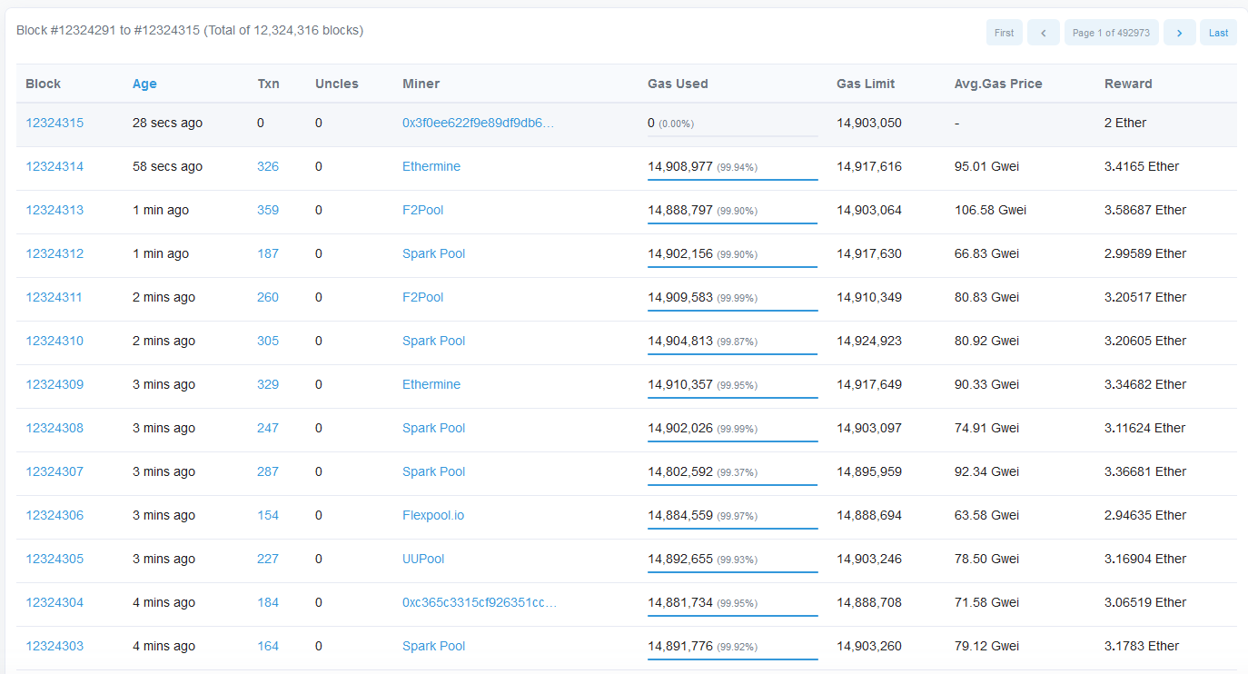Jump to the First page
1248x674 pixels.
[1004, 33]
